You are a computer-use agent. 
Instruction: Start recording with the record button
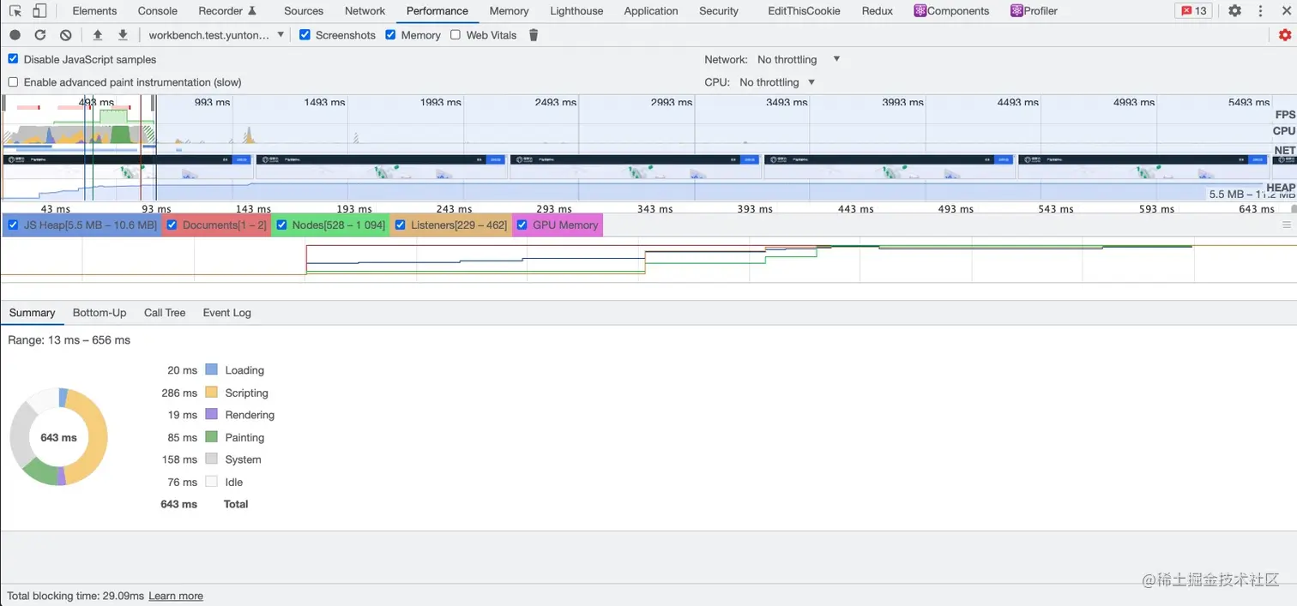[15, 35]
